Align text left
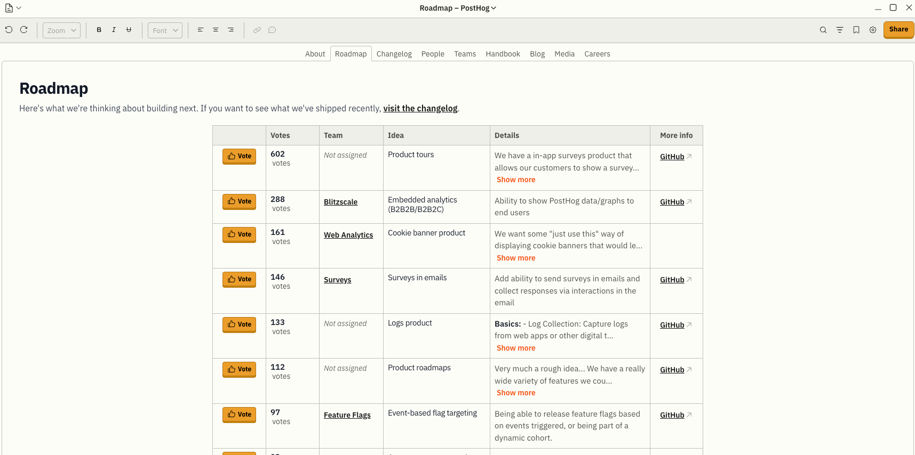Viewport: 915px width, 455px height. (x=201, y=30)
